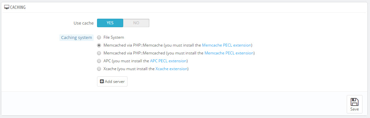Choose the Xcache caching radio button

(99, 69)
